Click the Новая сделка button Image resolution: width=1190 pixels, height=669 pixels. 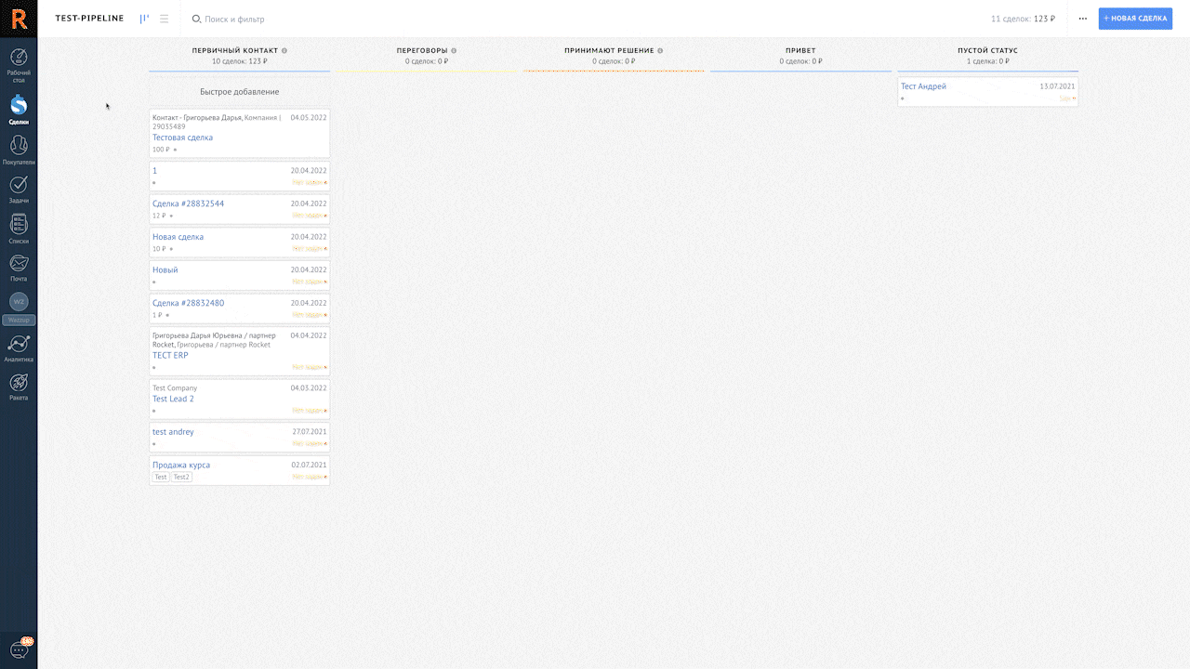[x=1135, y=19]
